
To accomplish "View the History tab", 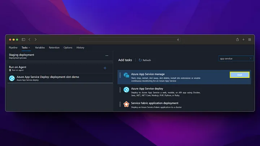I will 80,48.
